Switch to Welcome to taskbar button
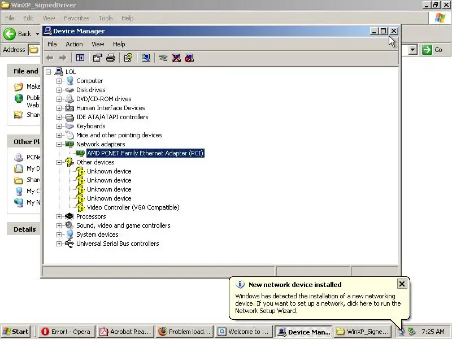 coord(244,332)
